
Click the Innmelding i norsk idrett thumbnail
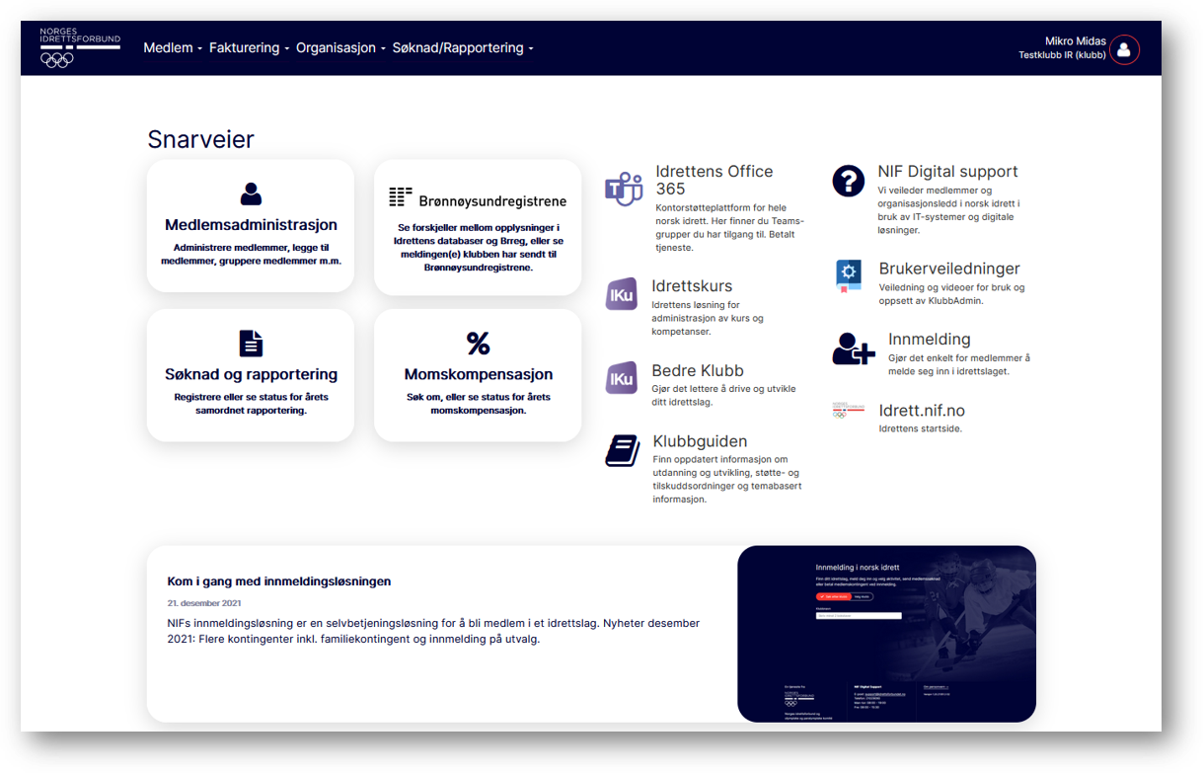click(x=886, y=634)
